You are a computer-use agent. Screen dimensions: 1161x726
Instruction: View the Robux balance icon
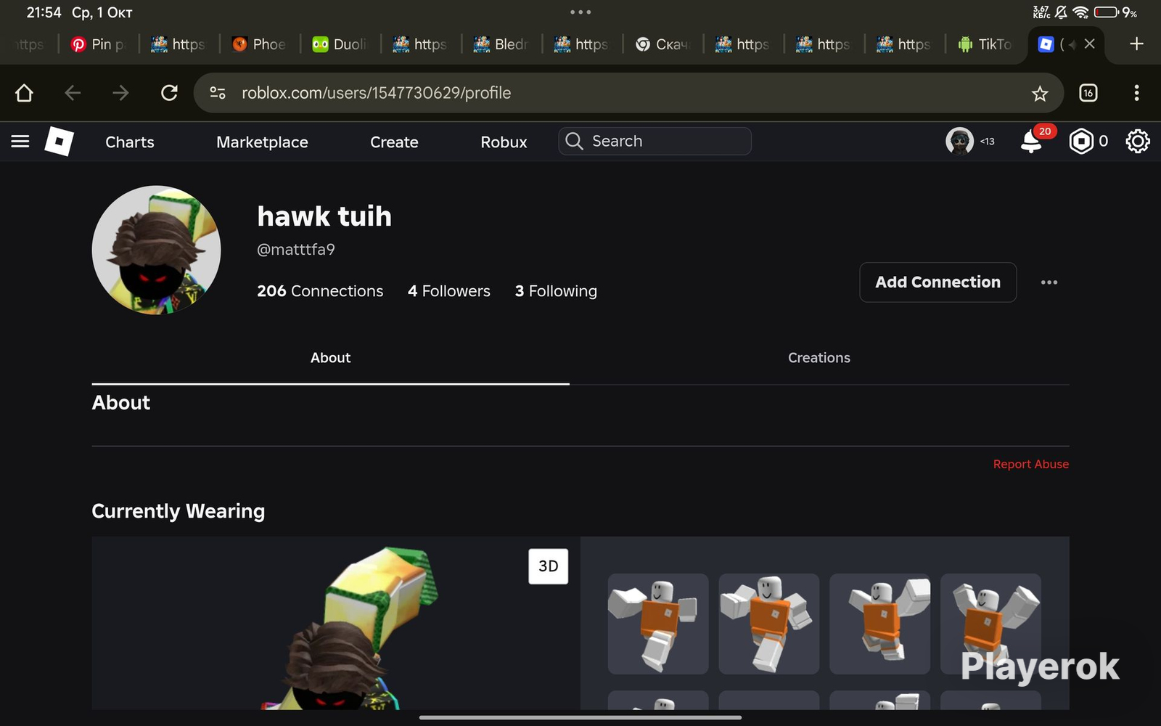[x=1081, y=141]
